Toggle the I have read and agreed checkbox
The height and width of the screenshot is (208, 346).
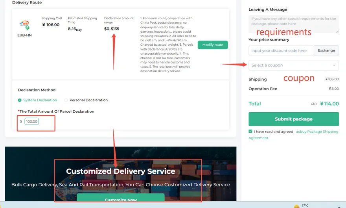[x=250, y=131]
